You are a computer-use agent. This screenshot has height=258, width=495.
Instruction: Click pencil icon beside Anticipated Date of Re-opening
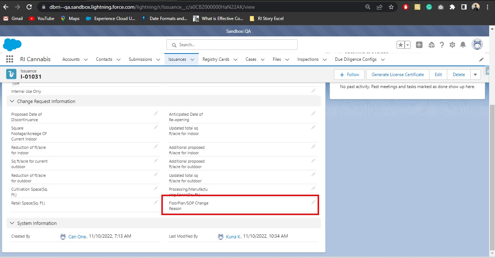point(313,113)
